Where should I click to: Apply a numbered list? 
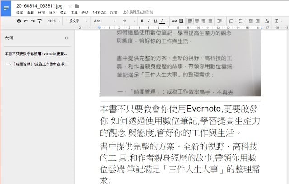(x=231, y=21)
